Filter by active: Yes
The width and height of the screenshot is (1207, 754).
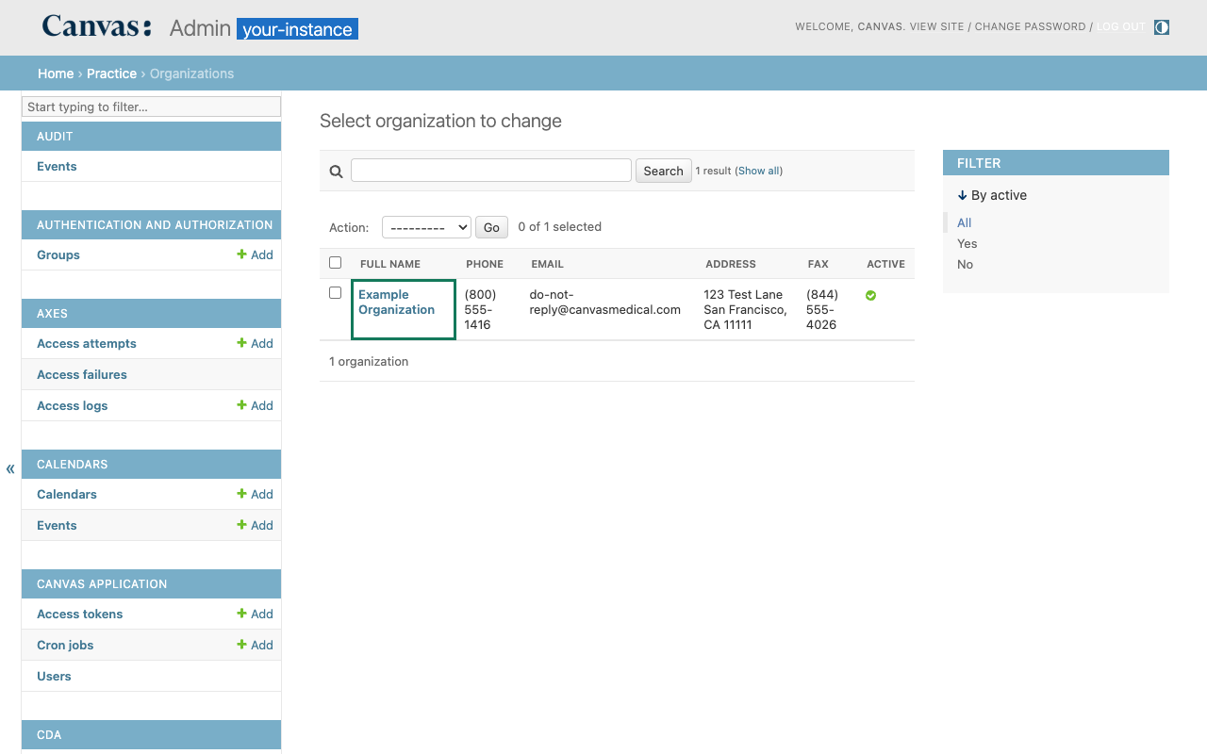coord(967,243)
